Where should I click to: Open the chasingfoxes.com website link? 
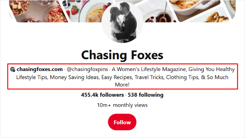pyautogui.click(x=40, y=69)
